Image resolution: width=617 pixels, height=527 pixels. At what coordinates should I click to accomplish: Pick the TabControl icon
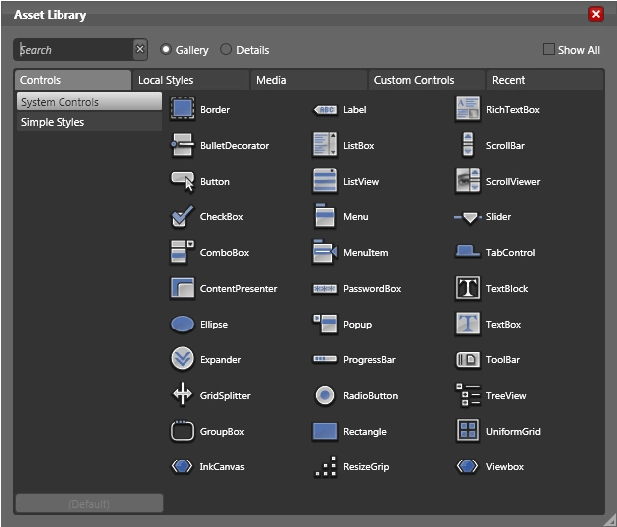click(x=468, y=251)
